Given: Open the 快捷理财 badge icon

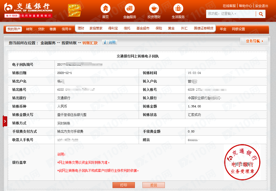Looking at the screenshot, I should (x=74, y=10).
